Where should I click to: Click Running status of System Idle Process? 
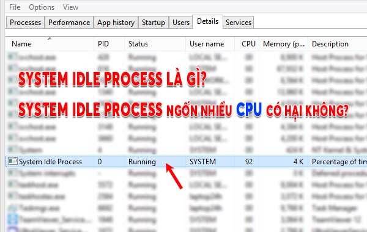tap(142, 162)
